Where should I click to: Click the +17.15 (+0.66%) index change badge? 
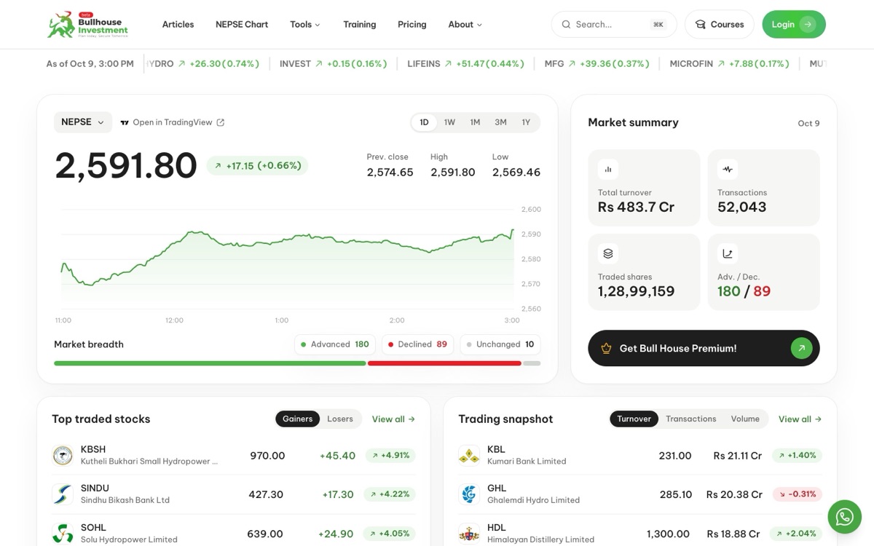(257, 166)
